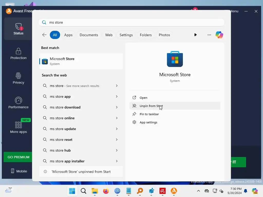Image resolution: width=263 pixels, height=197 pixels.
Task: Click the play arrow next to filters
Action: [x=195, y=35]
